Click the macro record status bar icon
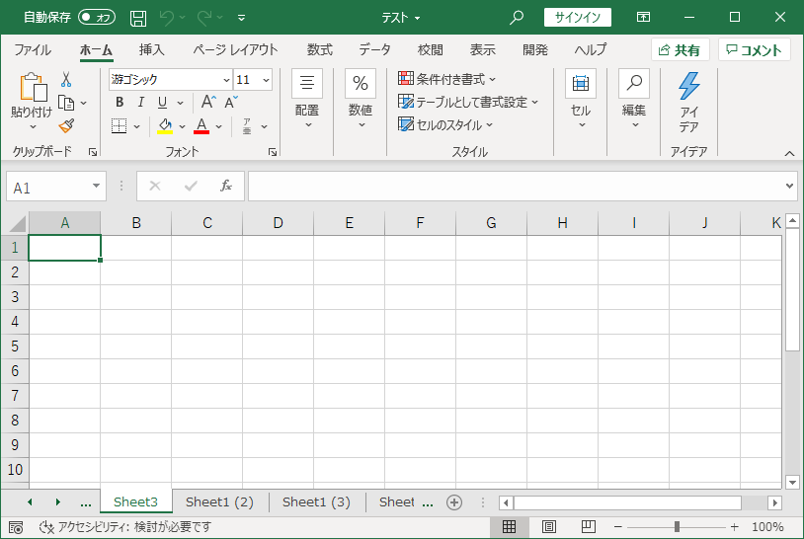The image size is (804, 539). click(16, 527)
